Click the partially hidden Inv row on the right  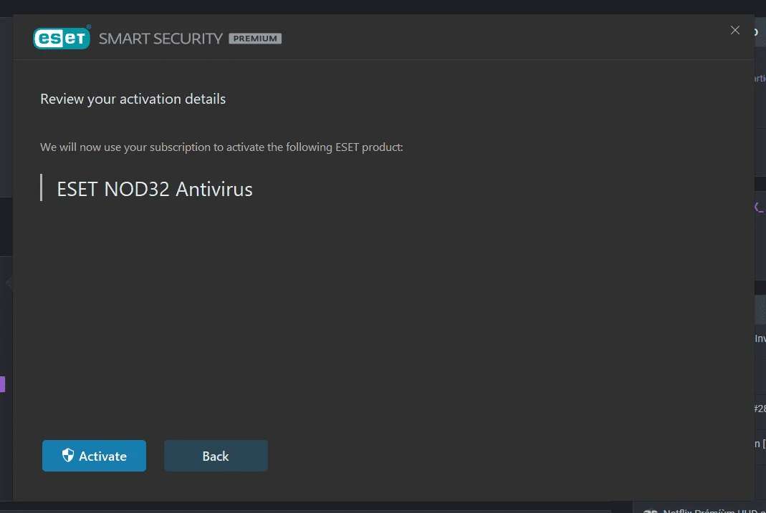click(760, 338)
